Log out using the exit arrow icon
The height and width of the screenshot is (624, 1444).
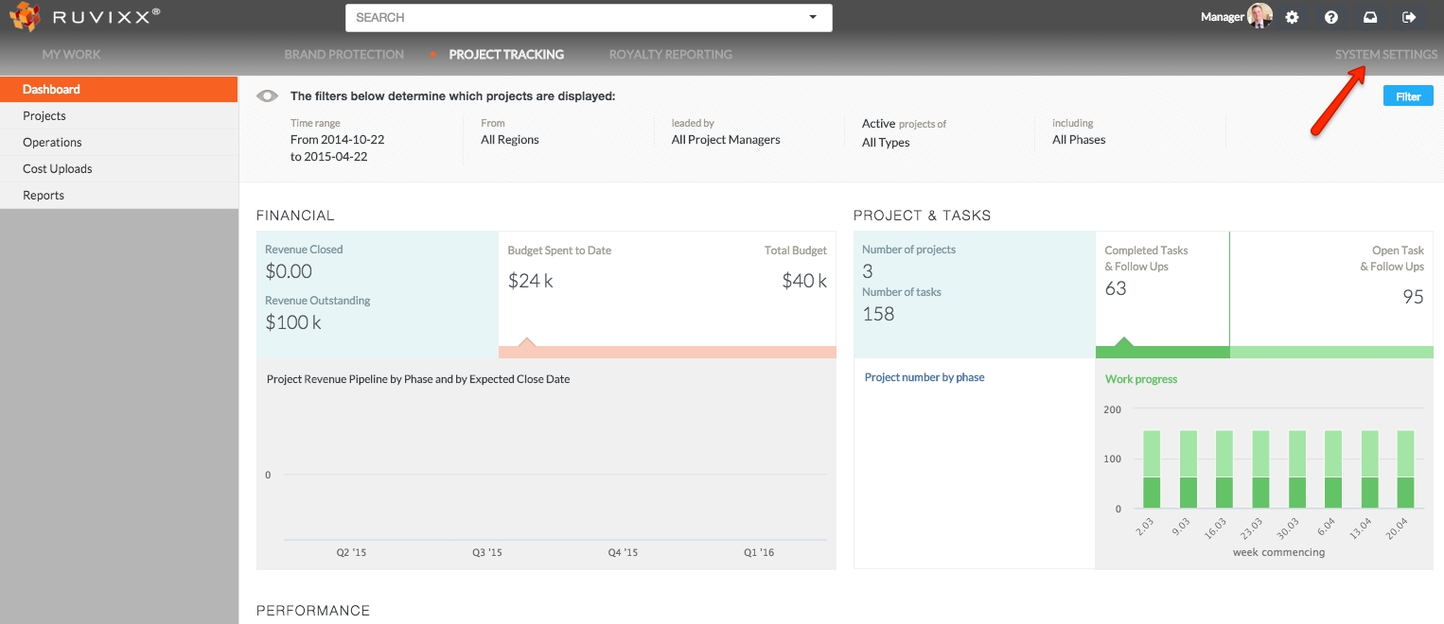coord(1408,17)
